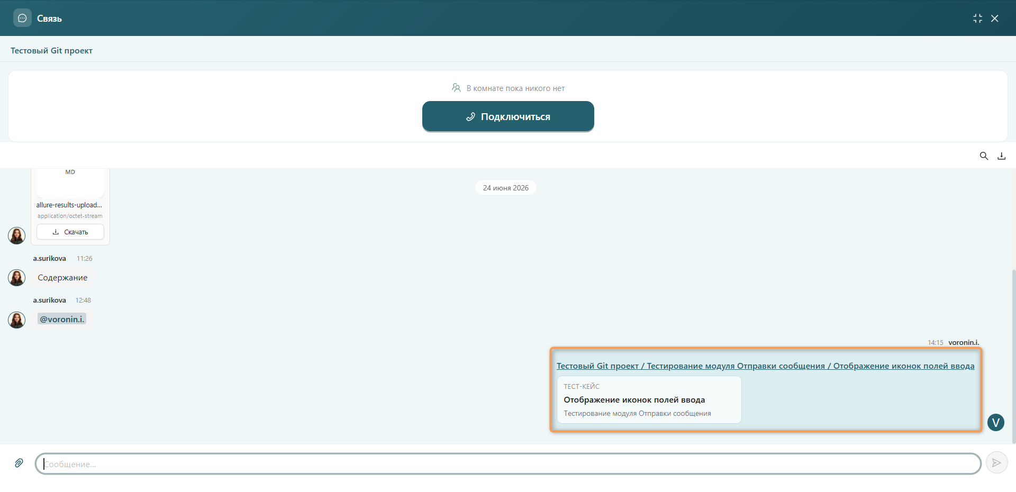Close the Связь panel
1016x492 pixels.
tap(995, 19)
